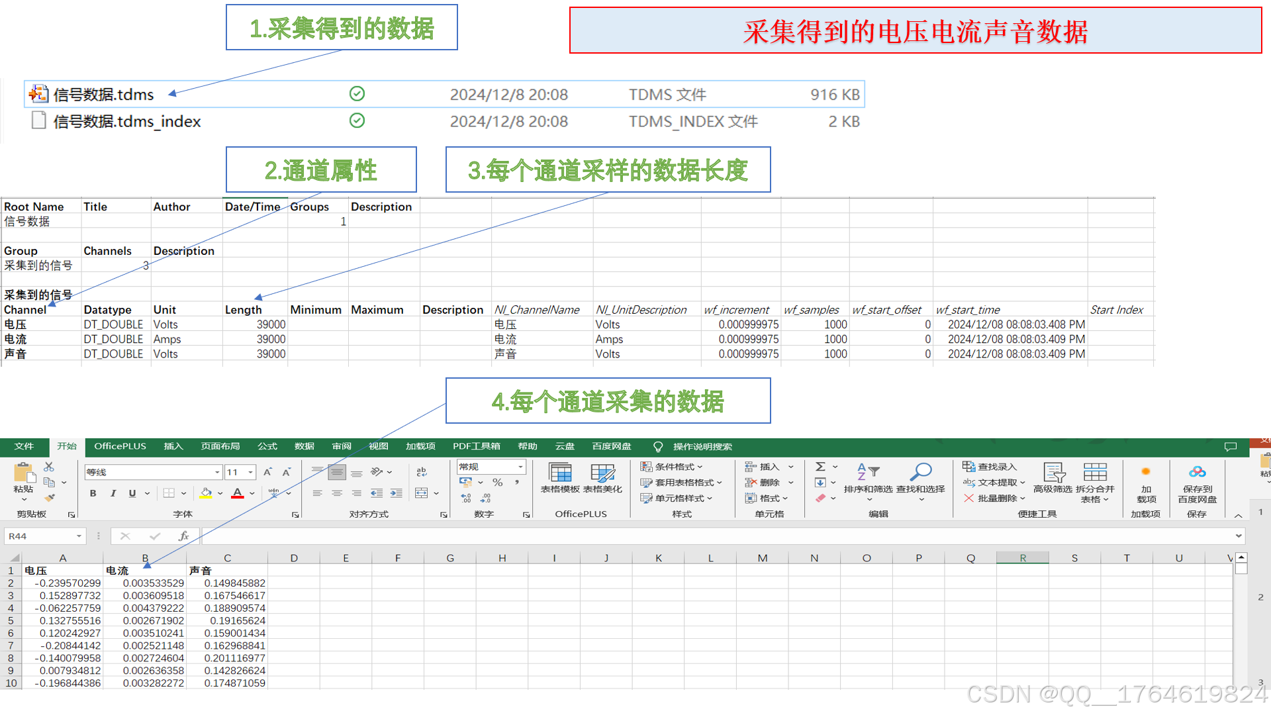Screen dimensions: 1271x715
Task: Click the red font color swatch
Action: [238, 493]
